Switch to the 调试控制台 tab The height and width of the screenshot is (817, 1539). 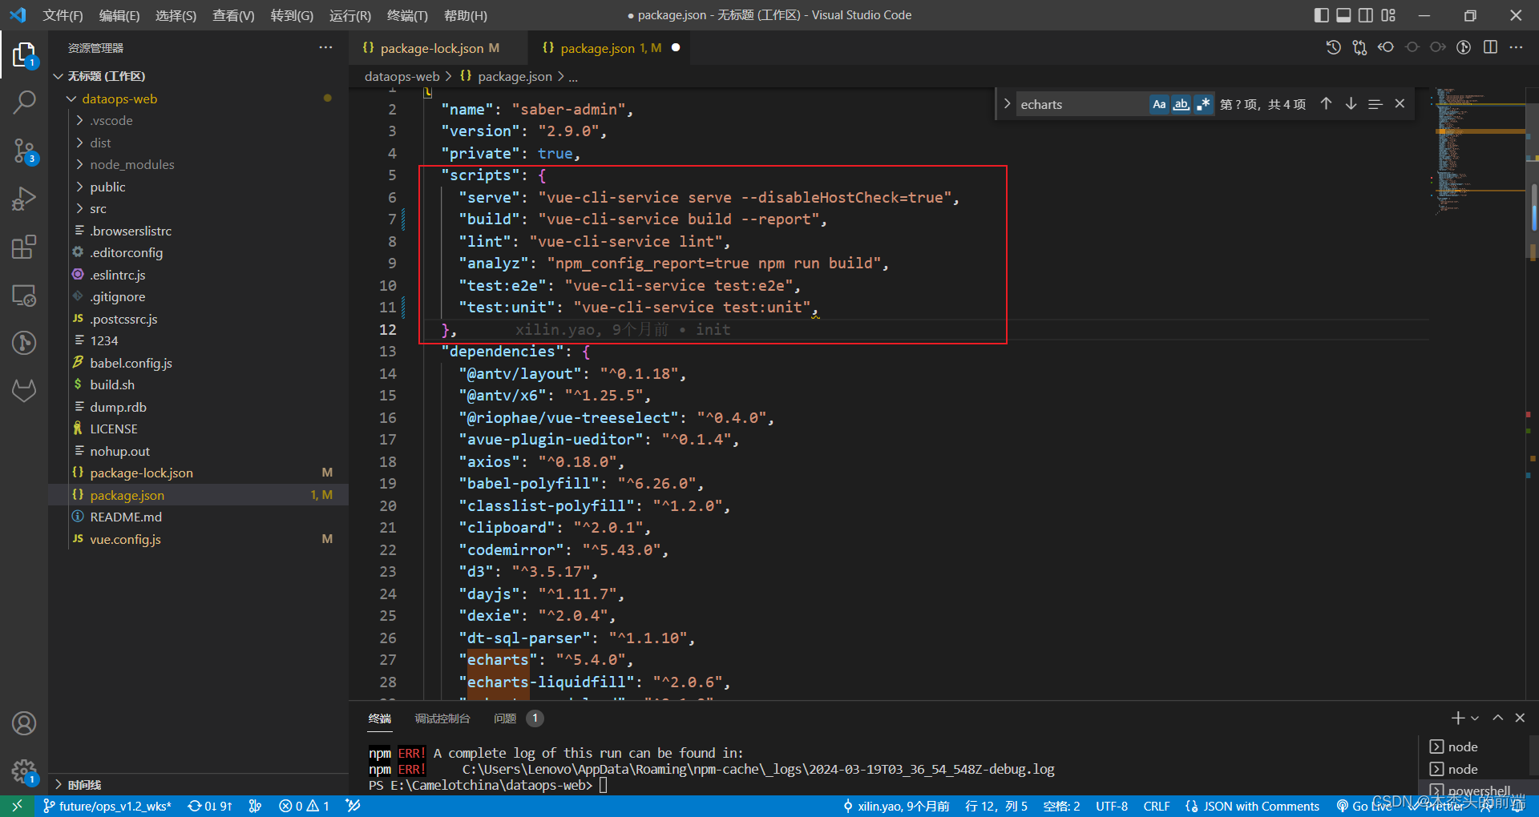pos(442,718)
